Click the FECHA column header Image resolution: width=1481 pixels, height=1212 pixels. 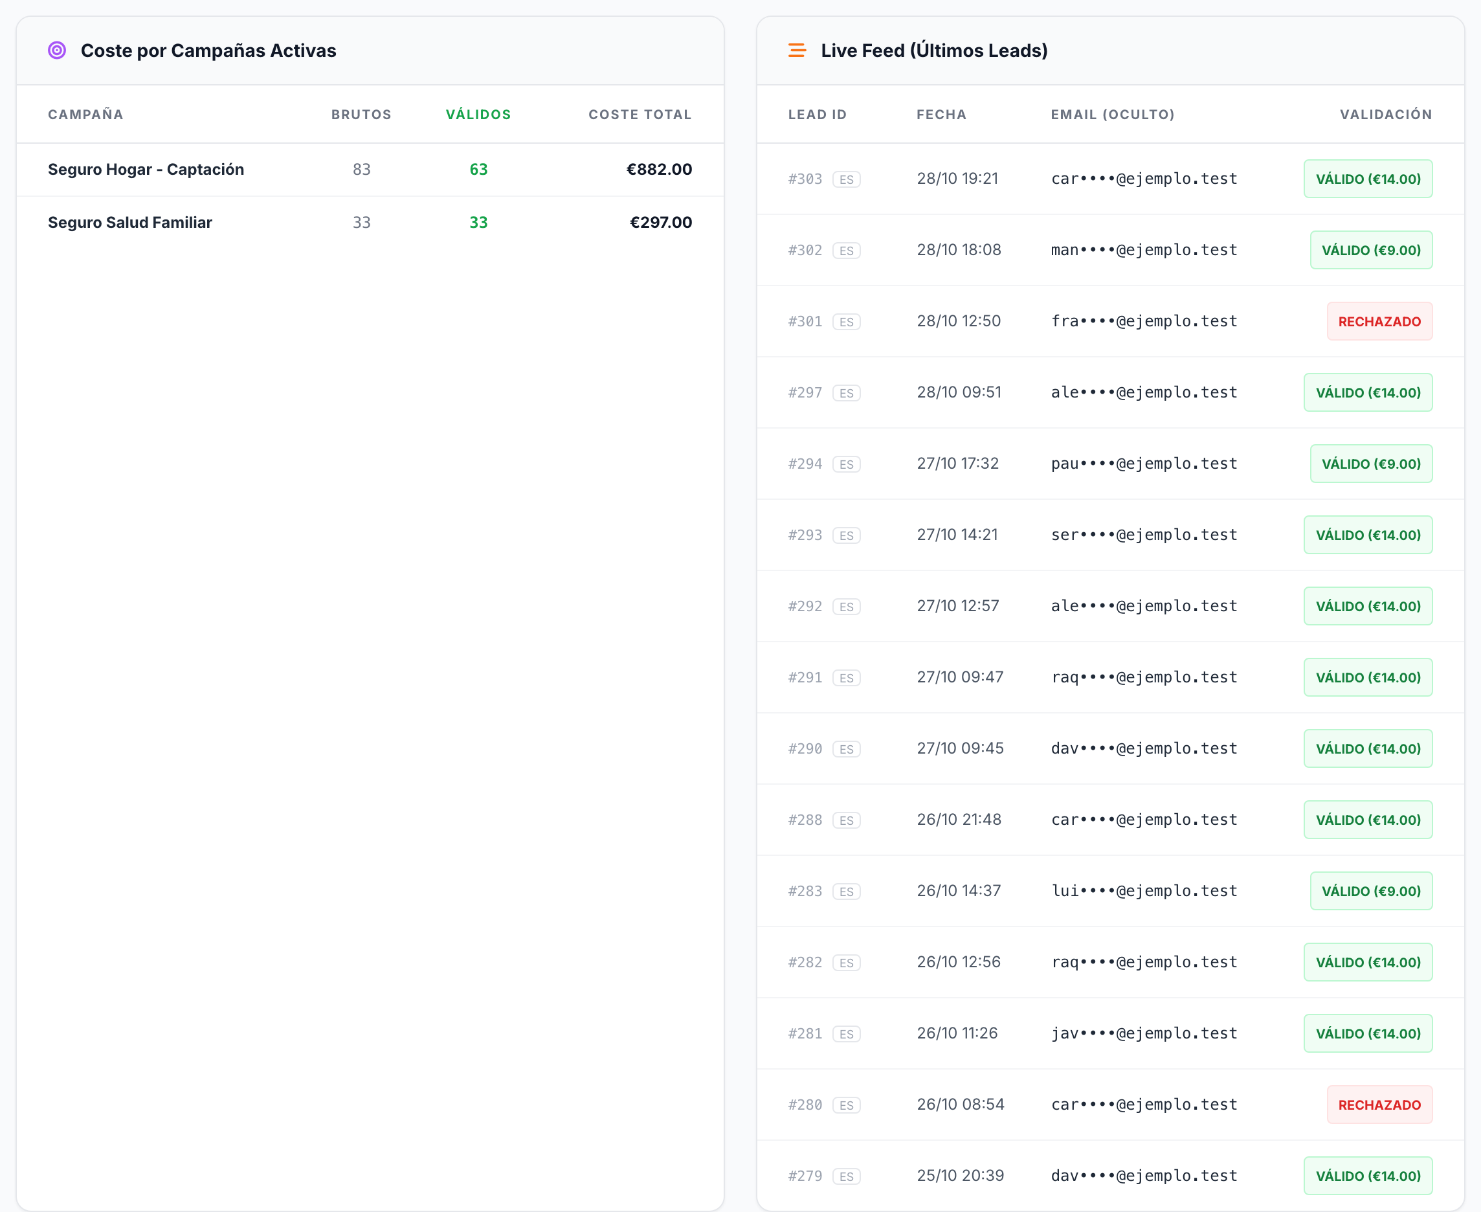(942, 115)
